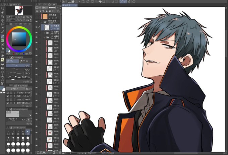Select the Zoom magnifier tool
The image size is (228, 155).
click(2, 8)
